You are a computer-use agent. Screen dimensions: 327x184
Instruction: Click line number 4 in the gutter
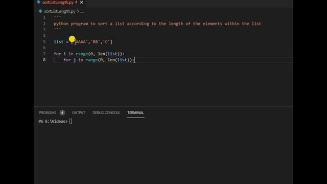tap(44, 36)
